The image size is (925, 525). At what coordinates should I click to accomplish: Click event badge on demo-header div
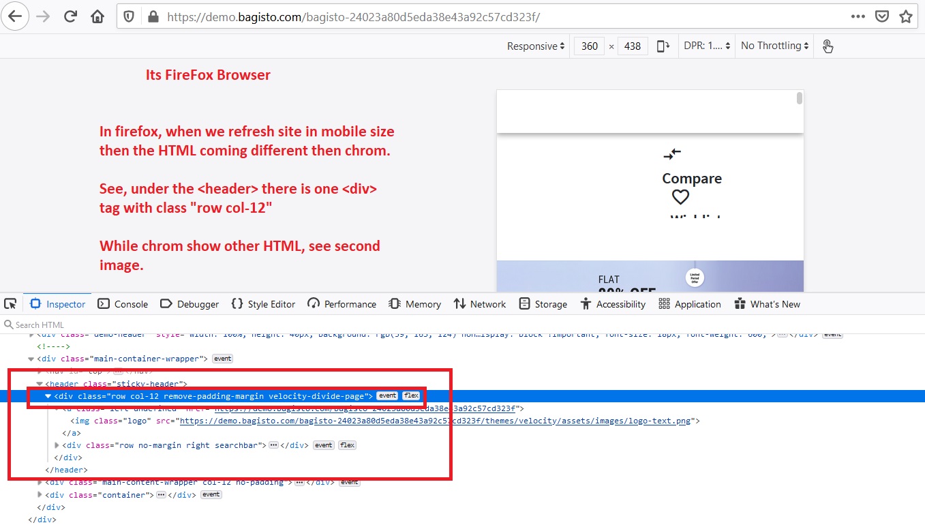coord(832,335)
